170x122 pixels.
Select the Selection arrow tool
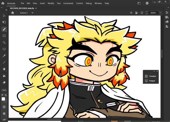point(4,16)
